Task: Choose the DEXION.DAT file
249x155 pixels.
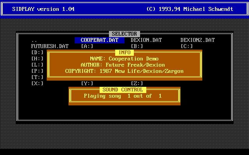Action: pyautogui.click(x=146, y=40)
